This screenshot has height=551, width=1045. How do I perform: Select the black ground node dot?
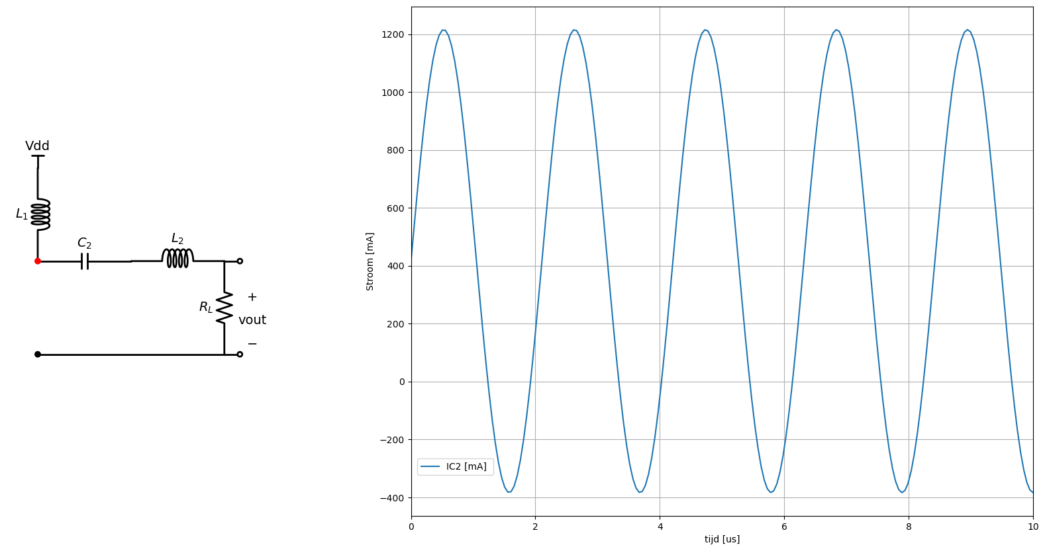point(38,355)
